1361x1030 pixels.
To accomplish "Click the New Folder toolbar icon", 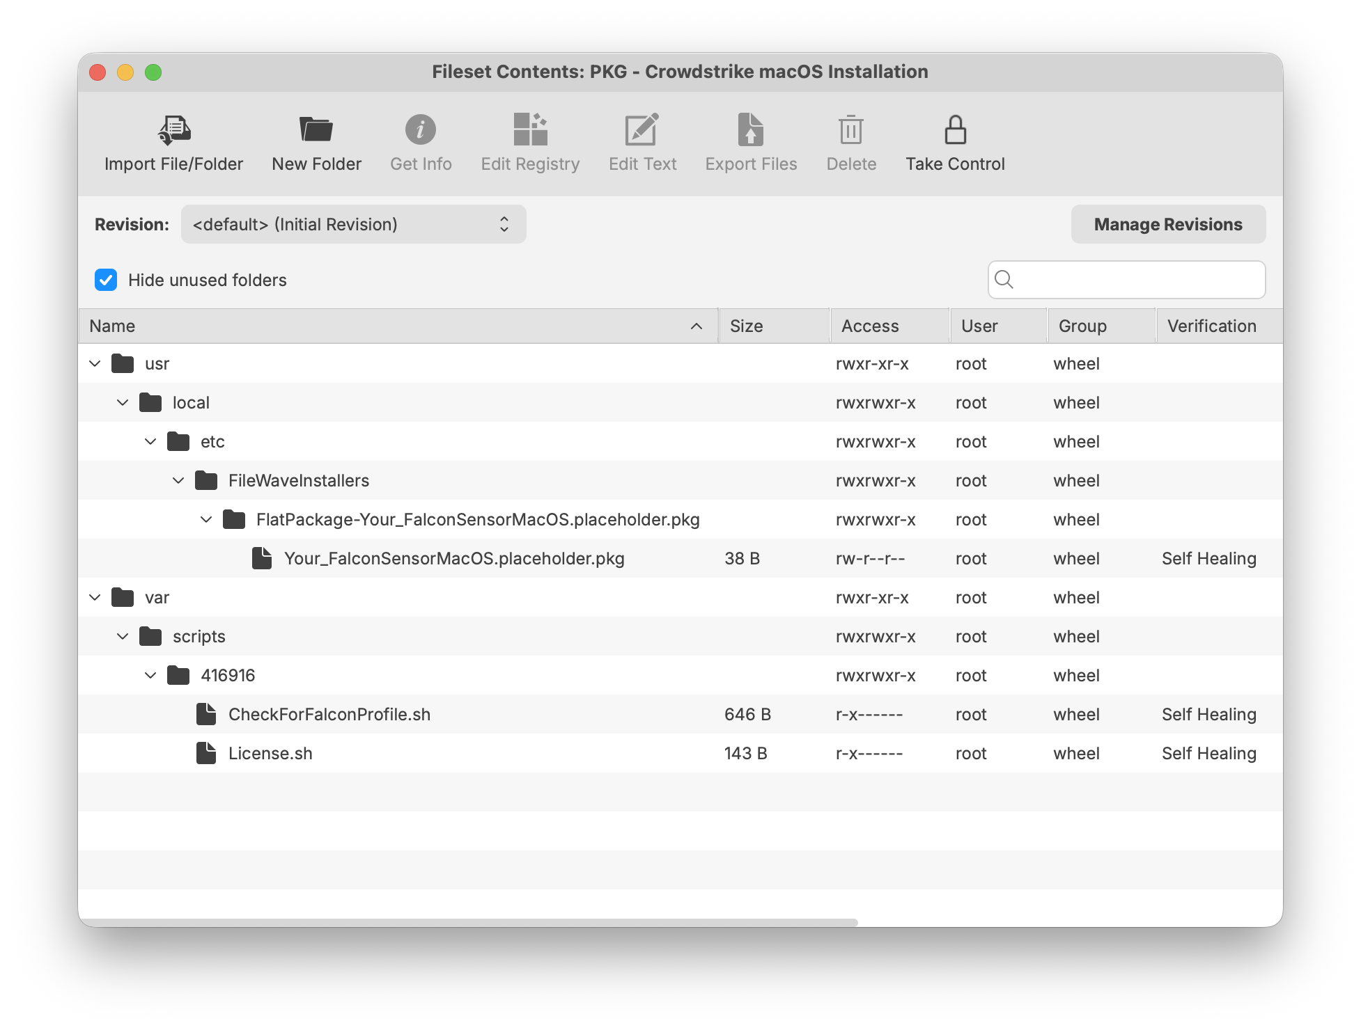I will 316,130.
